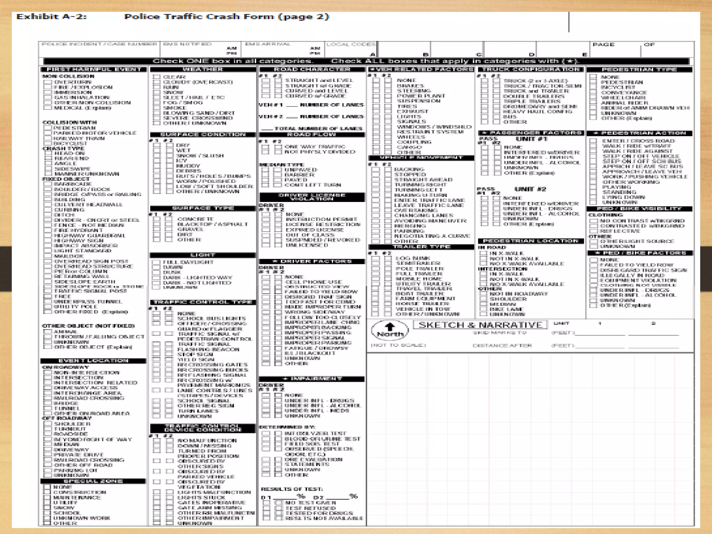Tick the FIRE HYDRANT fixed object box
Screen dimensions: 712x534
coord(47,230)
